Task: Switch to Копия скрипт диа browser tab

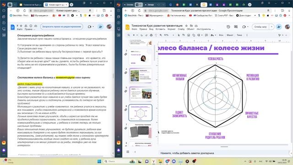Action: (56, 5)
